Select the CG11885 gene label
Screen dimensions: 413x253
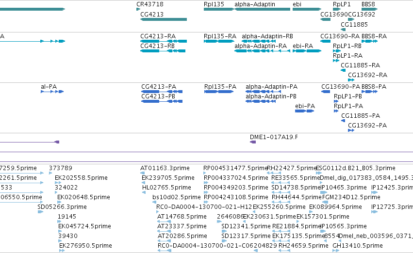pyautogui.click(x=354, y=25)
